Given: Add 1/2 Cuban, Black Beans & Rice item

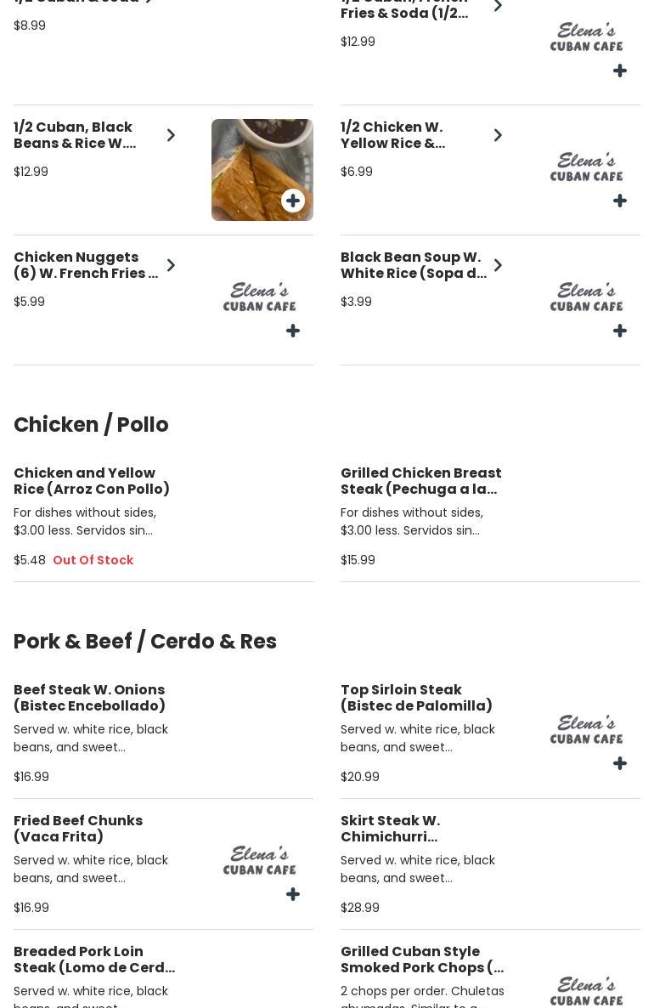Looking at the screenshot, I should tap(293, 201).
